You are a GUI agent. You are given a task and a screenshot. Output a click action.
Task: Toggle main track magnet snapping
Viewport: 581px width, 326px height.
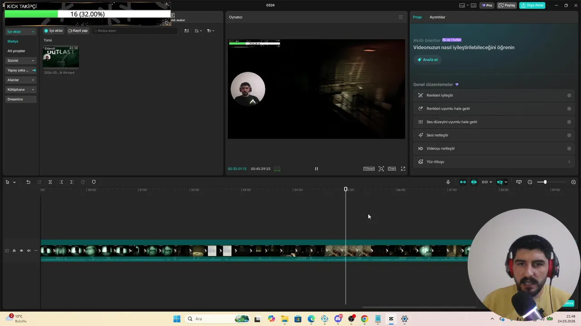point(463,182)
